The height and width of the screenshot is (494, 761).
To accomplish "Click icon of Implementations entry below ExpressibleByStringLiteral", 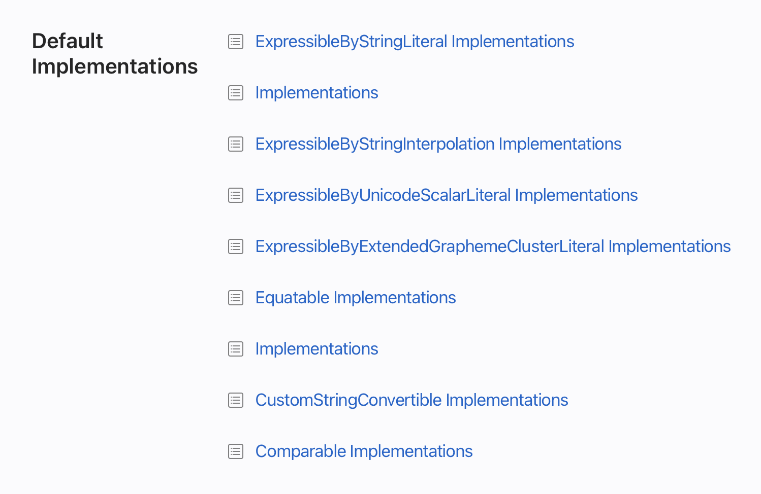I will 236,93.
